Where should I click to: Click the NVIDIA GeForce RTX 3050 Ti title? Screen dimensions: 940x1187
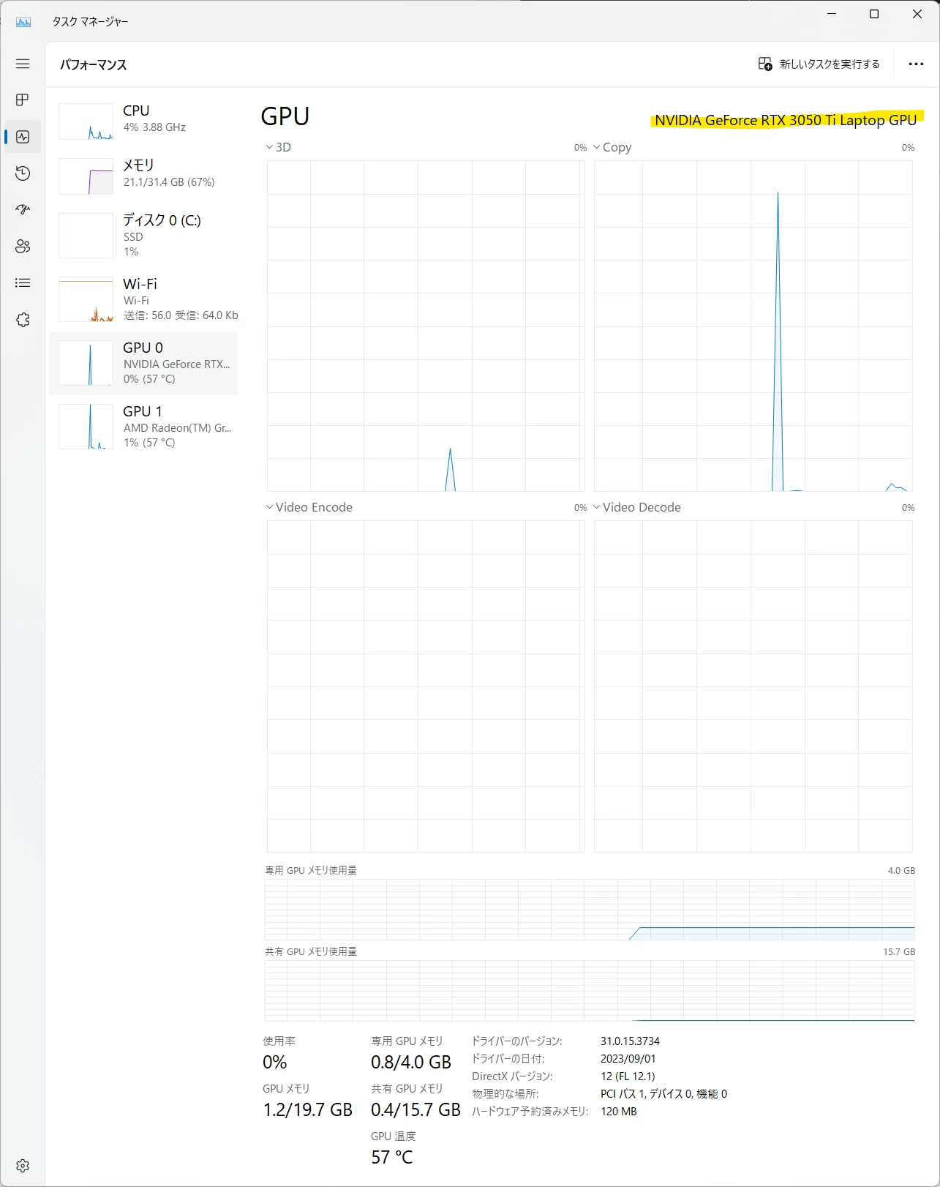(786, 120)
